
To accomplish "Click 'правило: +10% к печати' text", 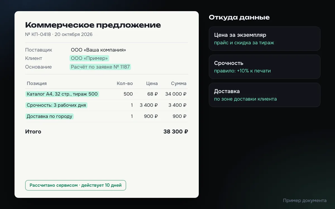I will (x=242, y=71).
